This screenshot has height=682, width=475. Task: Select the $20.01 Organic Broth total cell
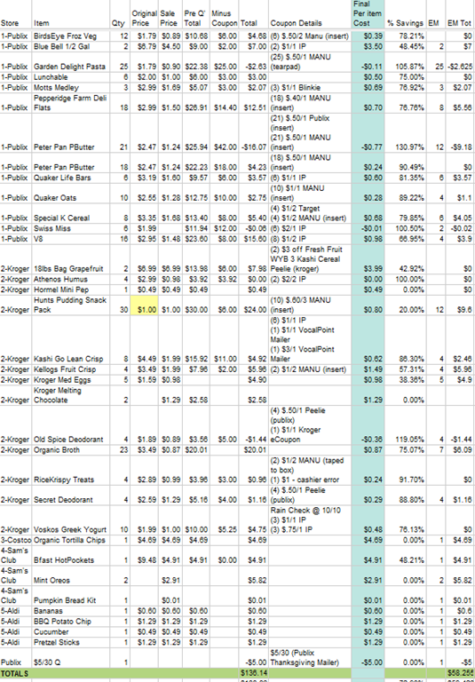click(253, 450)
